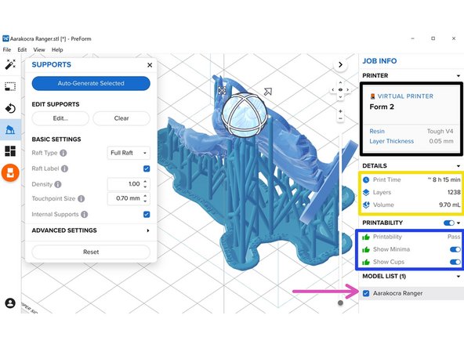Zoom in with the plus button

coord(340,111)
